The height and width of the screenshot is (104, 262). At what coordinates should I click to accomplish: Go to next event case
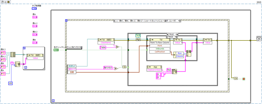click(x=180, y=21)
